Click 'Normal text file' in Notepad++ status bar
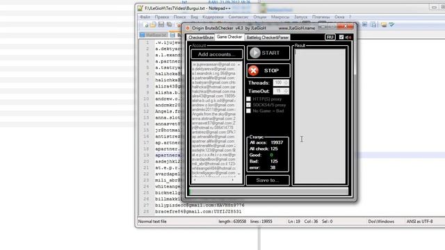Screen dimensions: 445x250 click(x=152, y=222)
